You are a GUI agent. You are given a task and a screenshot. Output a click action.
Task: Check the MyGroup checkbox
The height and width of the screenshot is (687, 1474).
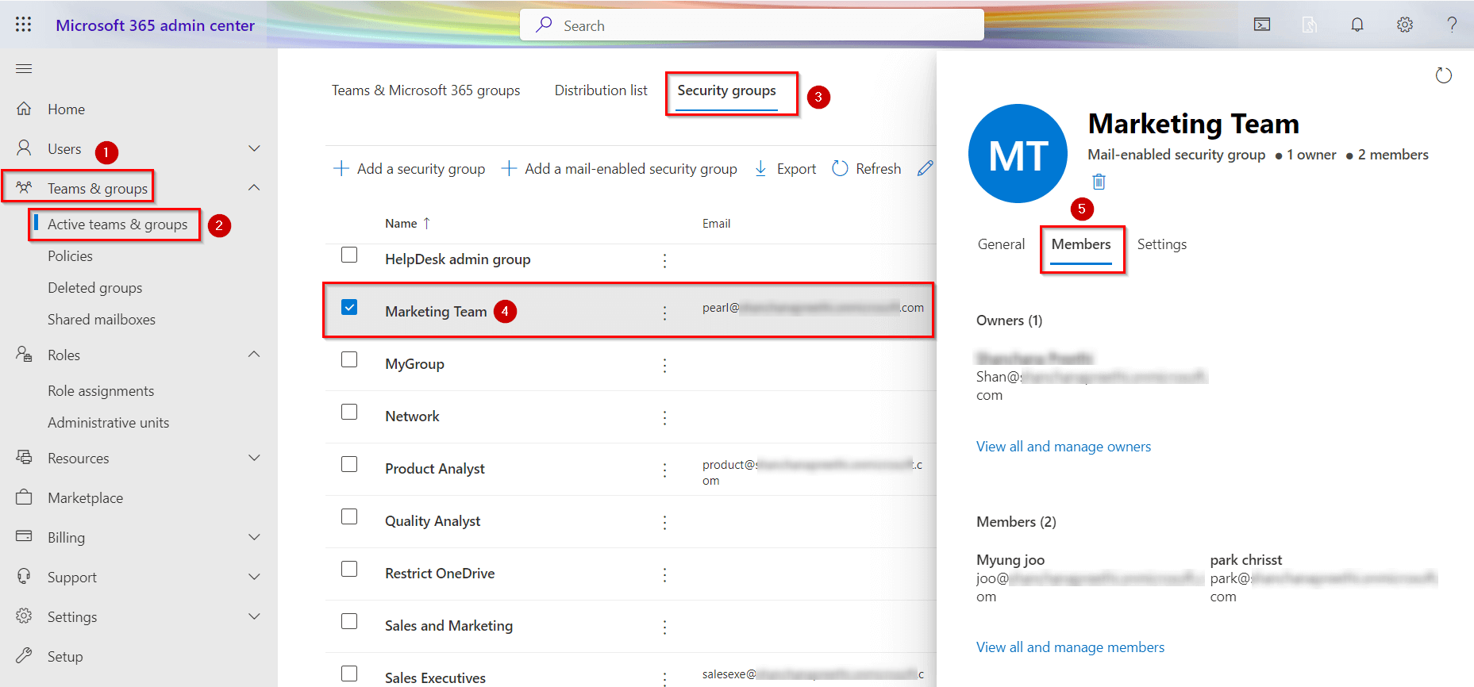[x=349, y=359]
